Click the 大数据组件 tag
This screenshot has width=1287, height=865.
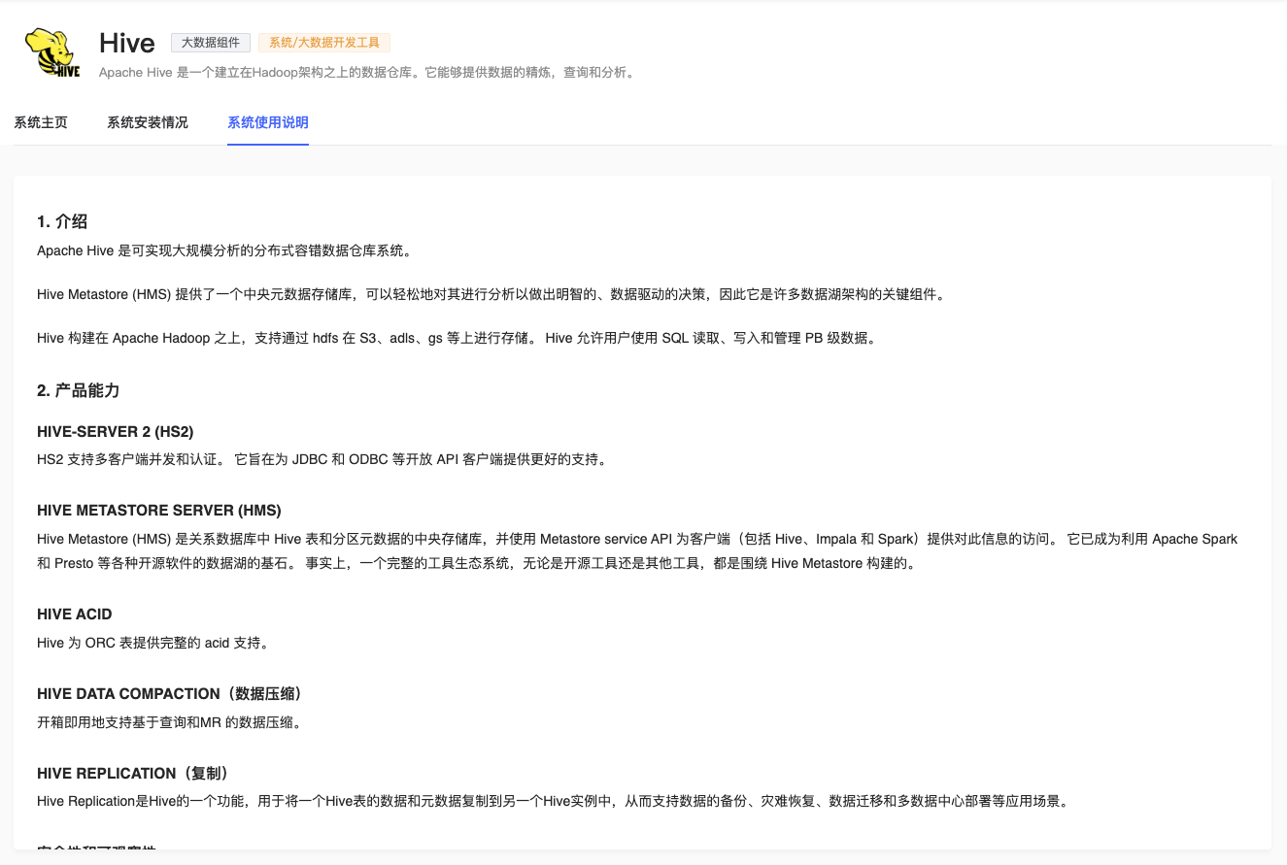[211, 43]
